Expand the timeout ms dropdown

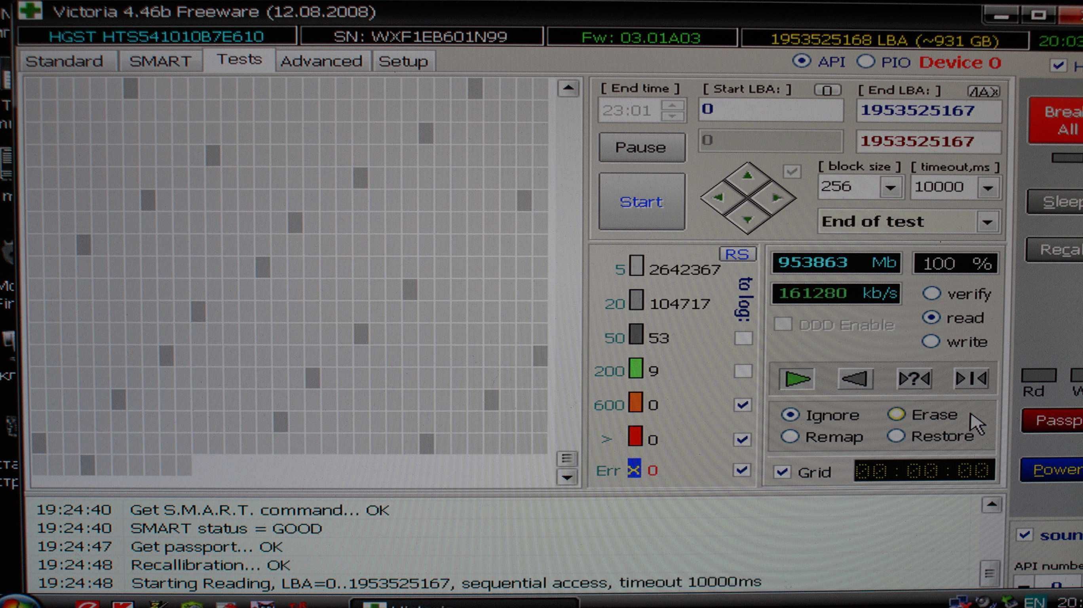(x=988, y=187)
